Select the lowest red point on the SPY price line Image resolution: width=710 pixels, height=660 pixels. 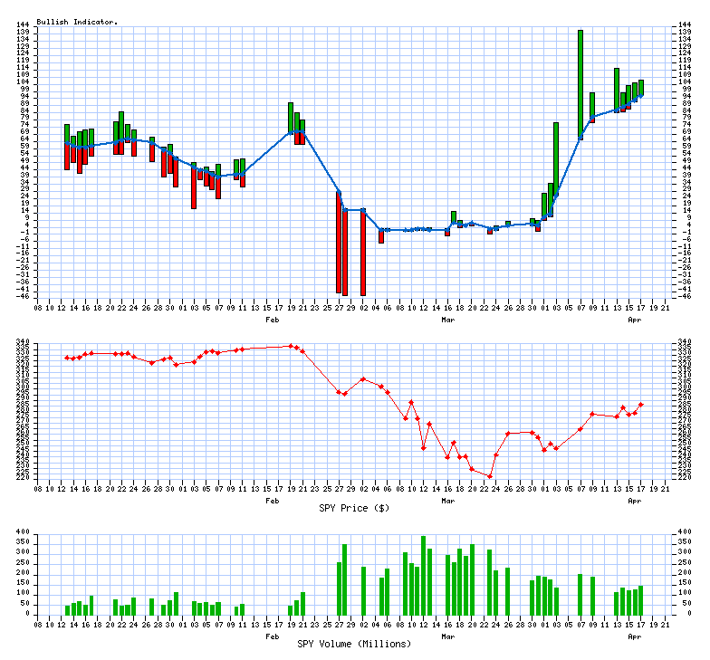(x=490, y=476)
